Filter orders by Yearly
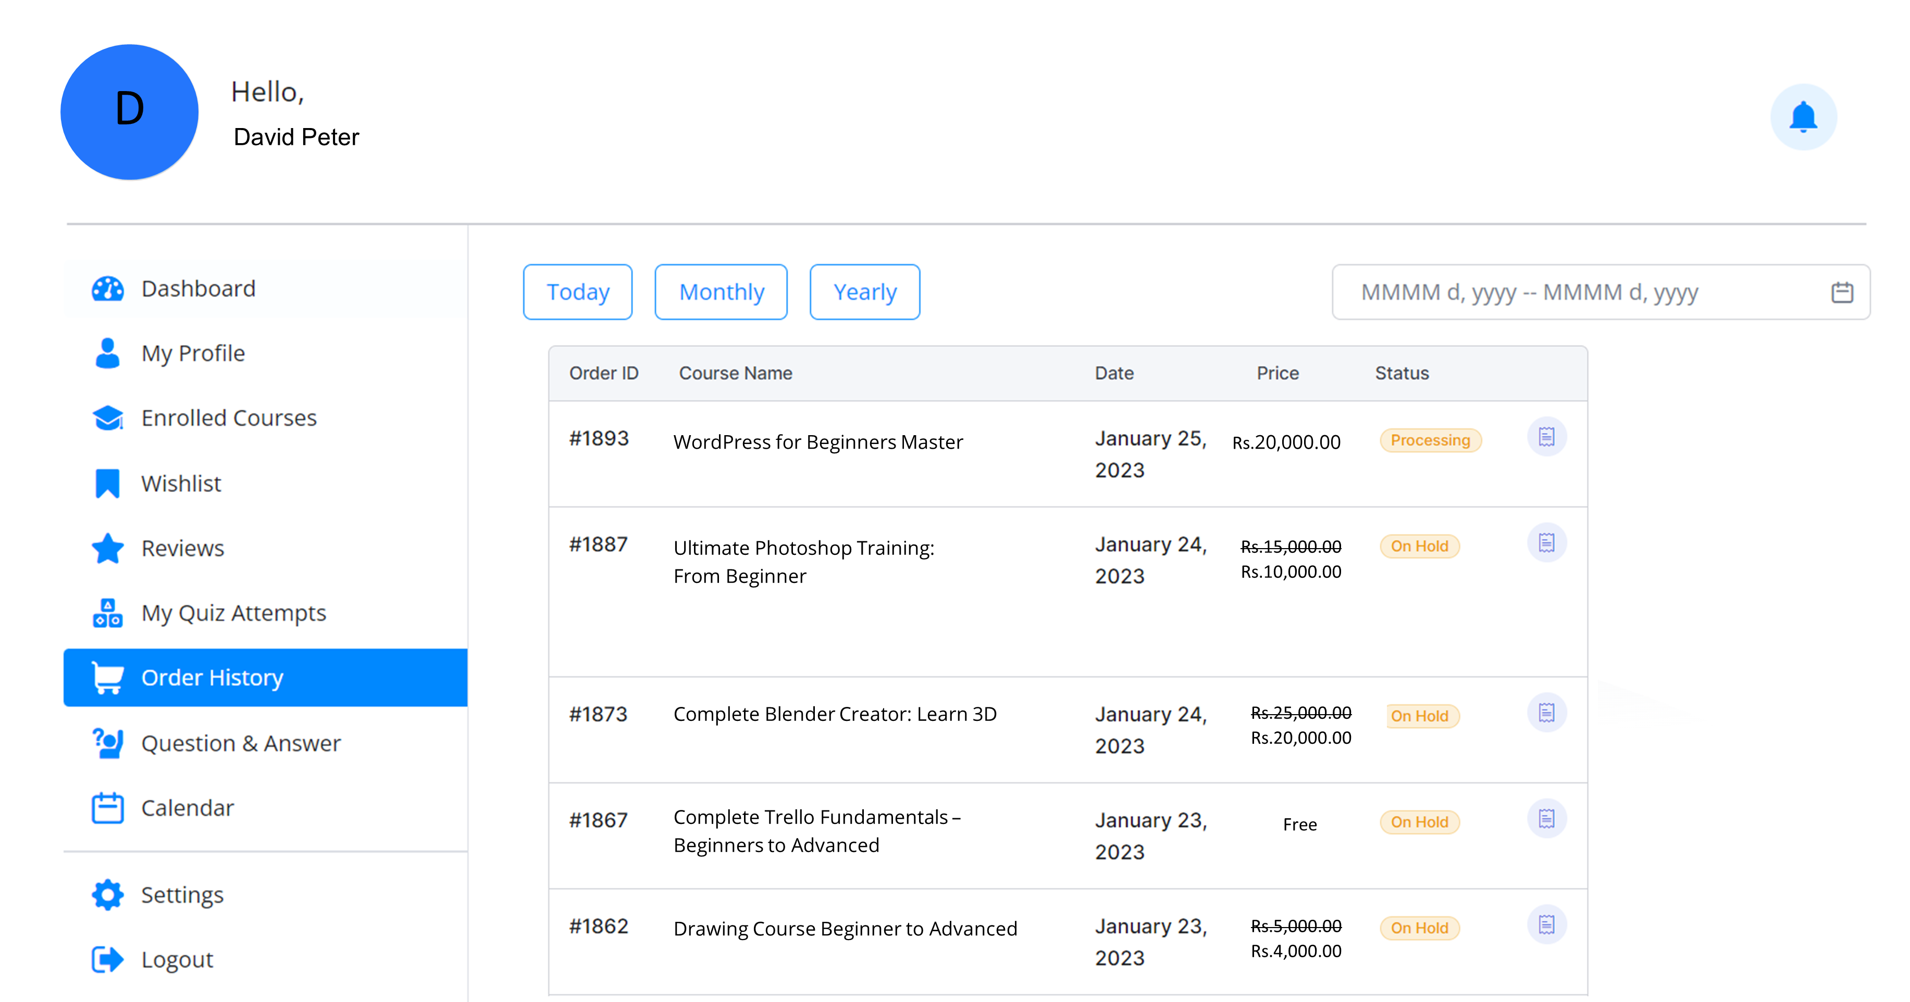The image size is (1910, 1002). pyautogui.click(x=864, y=293)
